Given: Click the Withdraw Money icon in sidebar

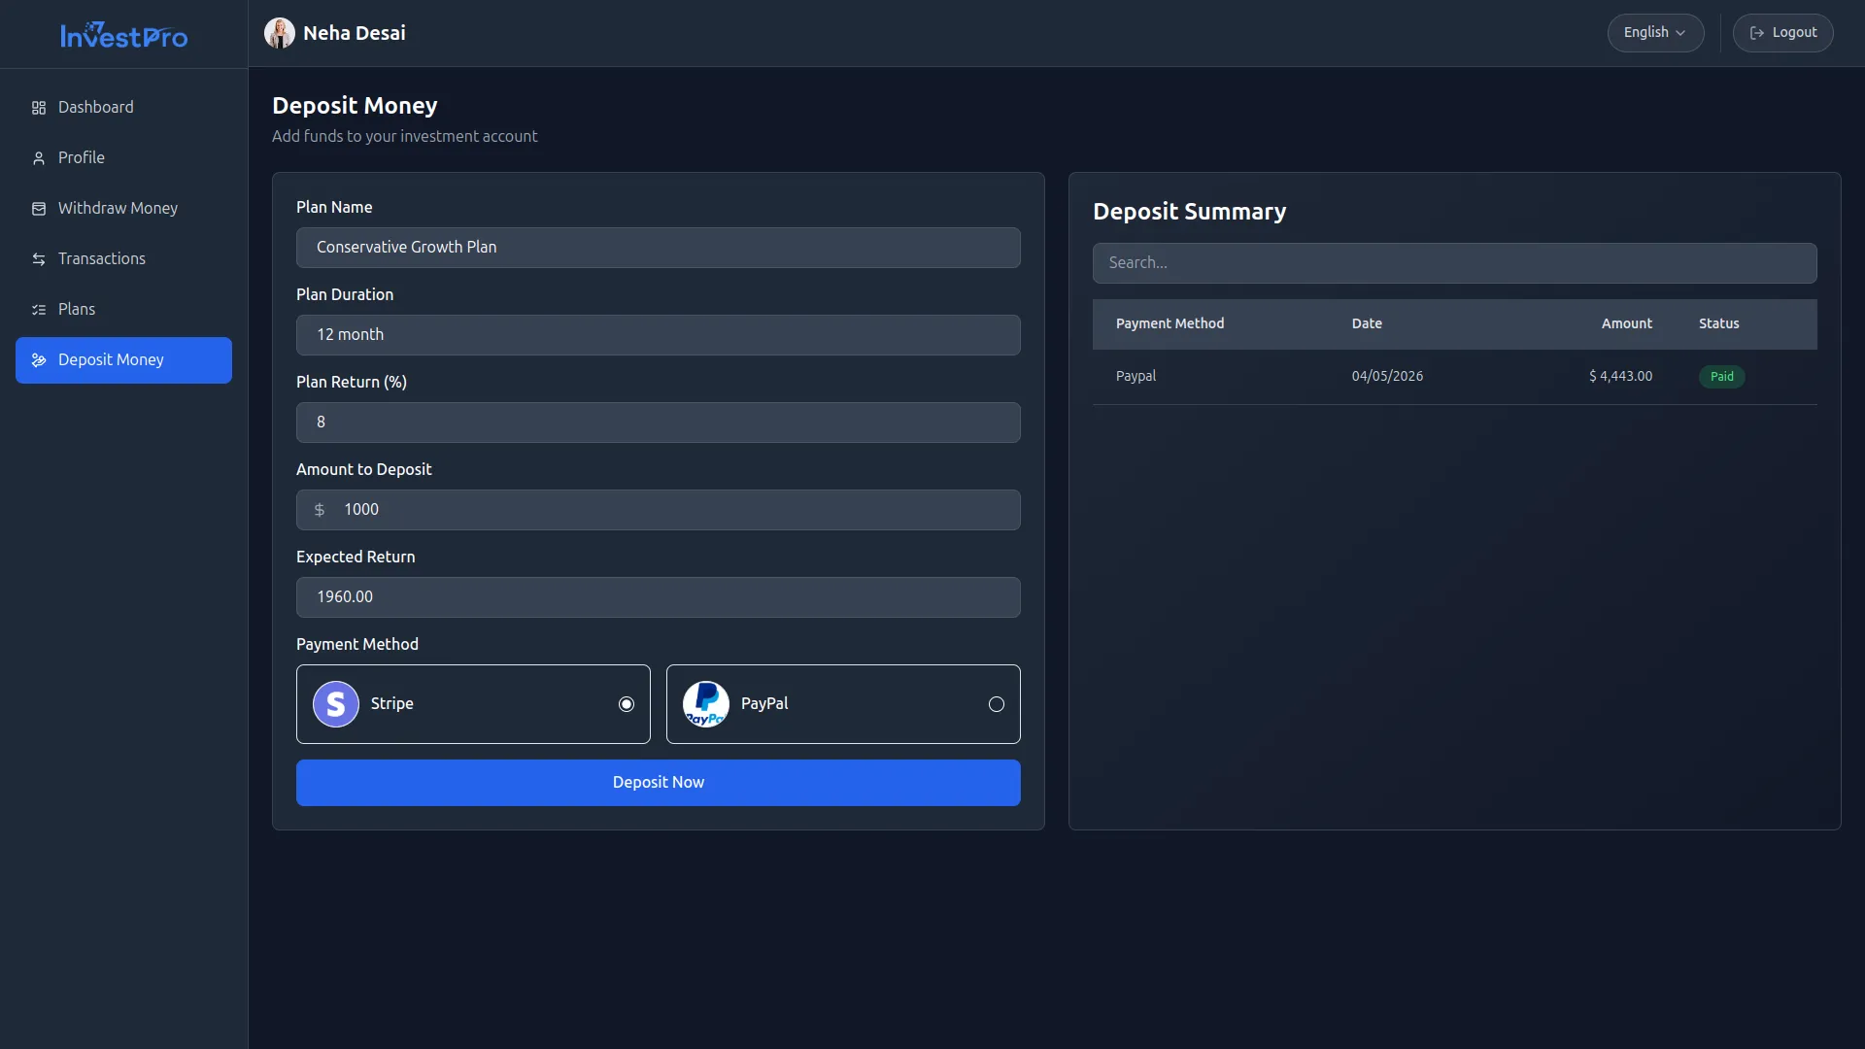Looking at the screenshot, I should click(x=39, y=209).
